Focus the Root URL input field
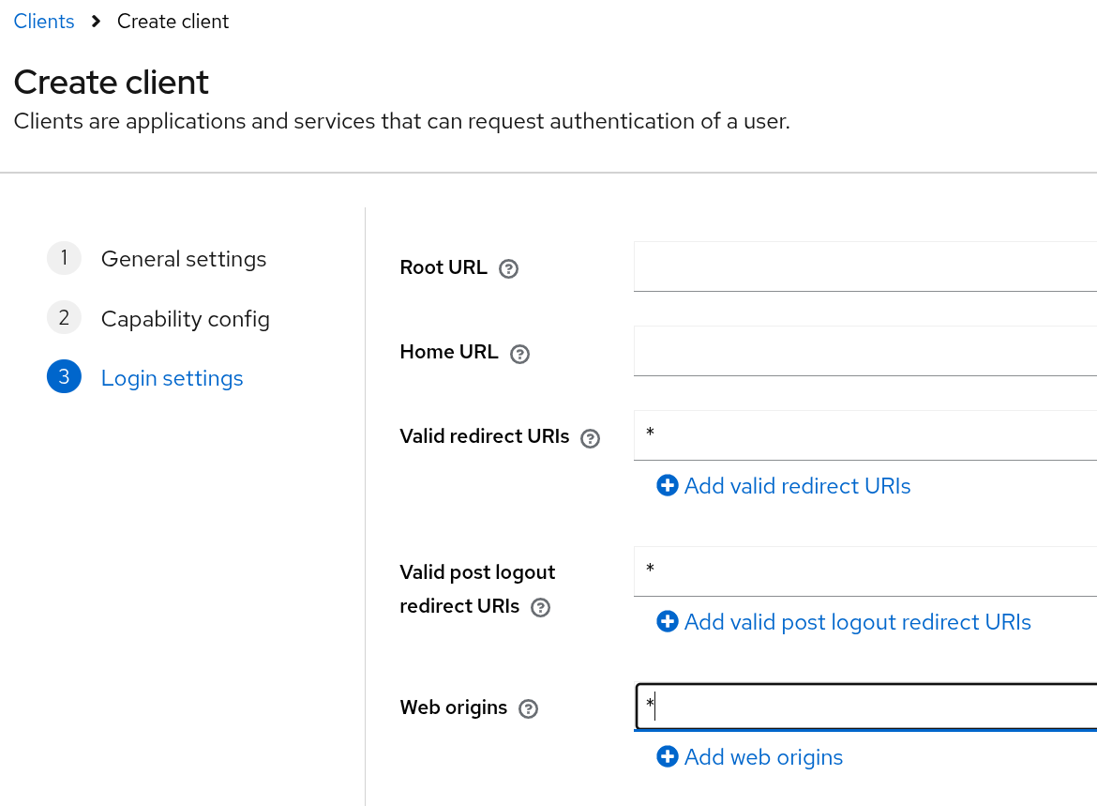1097x806 pixels. tap(864, 267)
